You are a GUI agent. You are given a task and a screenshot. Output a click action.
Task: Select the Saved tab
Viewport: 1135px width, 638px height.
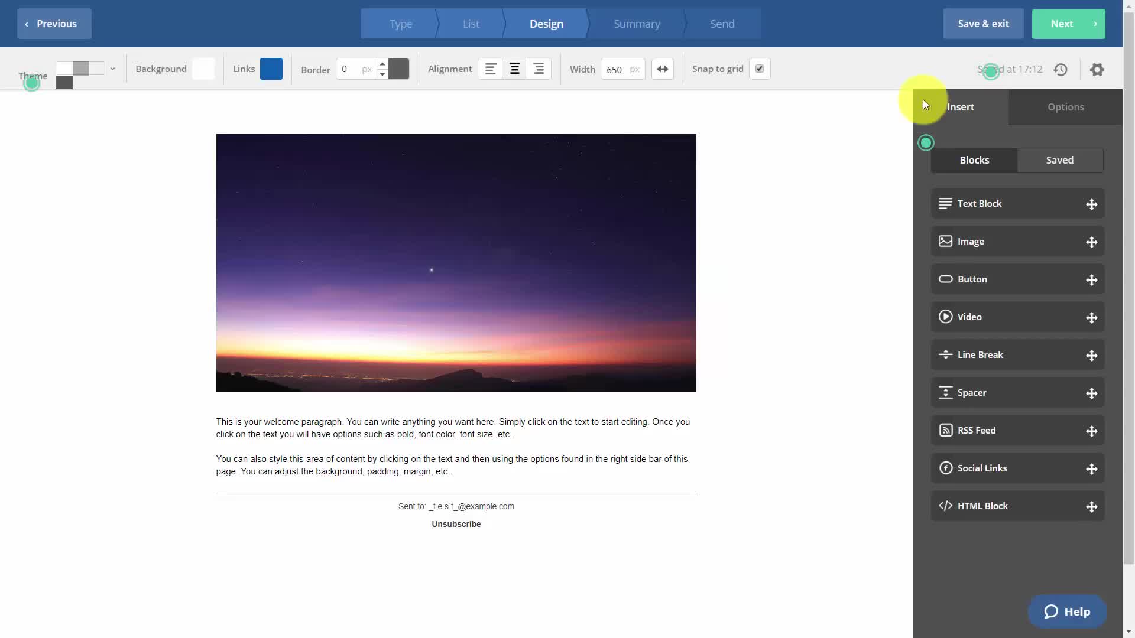point(1060,160)
